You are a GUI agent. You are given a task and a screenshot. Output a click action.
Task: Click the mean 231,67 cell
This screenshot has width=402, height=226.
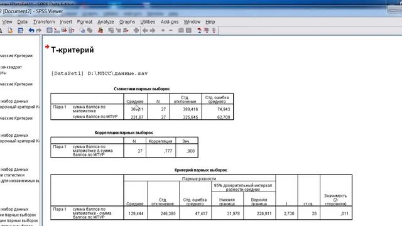137,117
